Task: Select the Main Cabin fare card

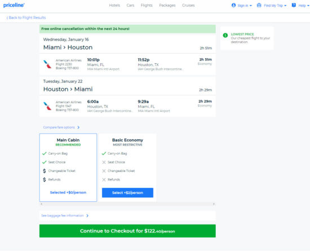Action: point(68,168)
